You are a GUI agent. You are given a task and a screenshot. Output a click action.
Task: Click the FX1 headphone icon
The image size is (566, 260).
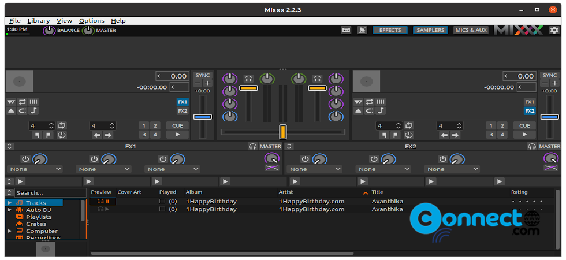pos(253,146)
